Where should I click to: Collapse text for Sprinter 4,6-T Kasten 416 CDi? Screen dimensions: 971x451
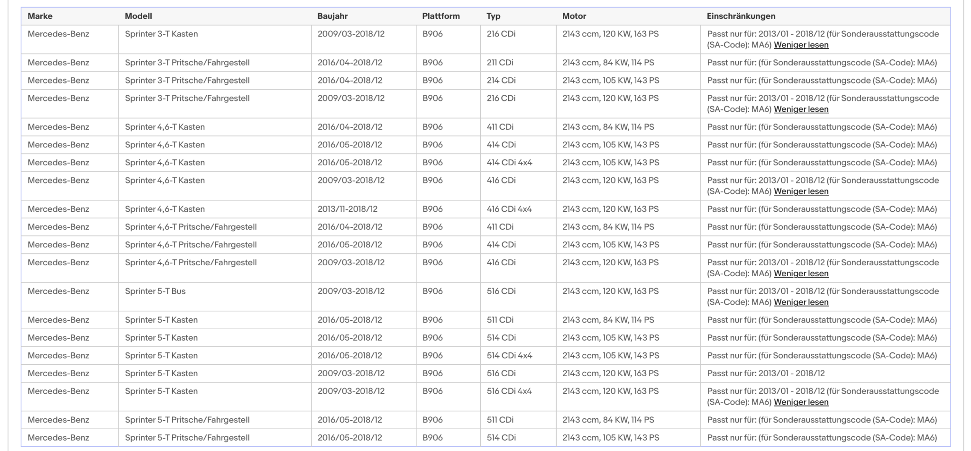(x=801, y=191)
